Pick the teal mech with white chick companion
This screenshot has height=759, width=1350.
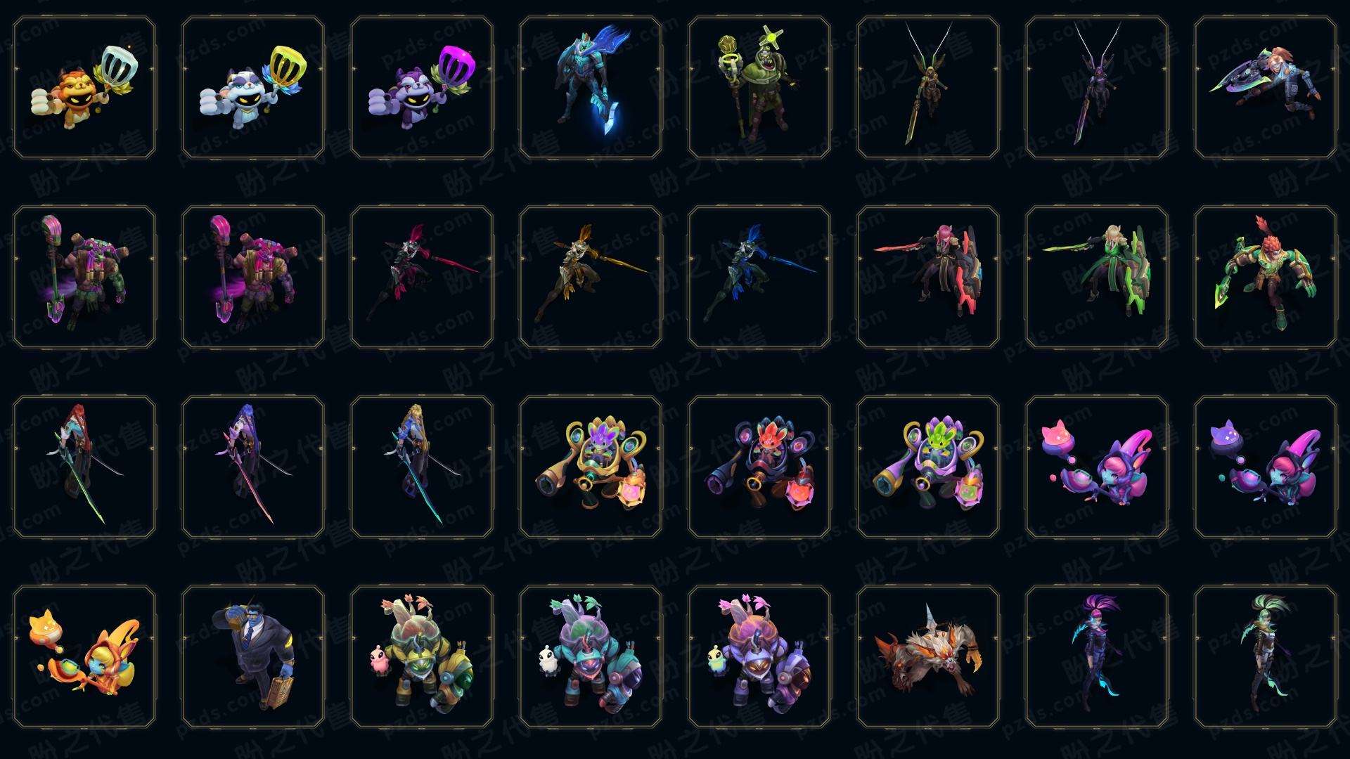[x=591, y=657]
